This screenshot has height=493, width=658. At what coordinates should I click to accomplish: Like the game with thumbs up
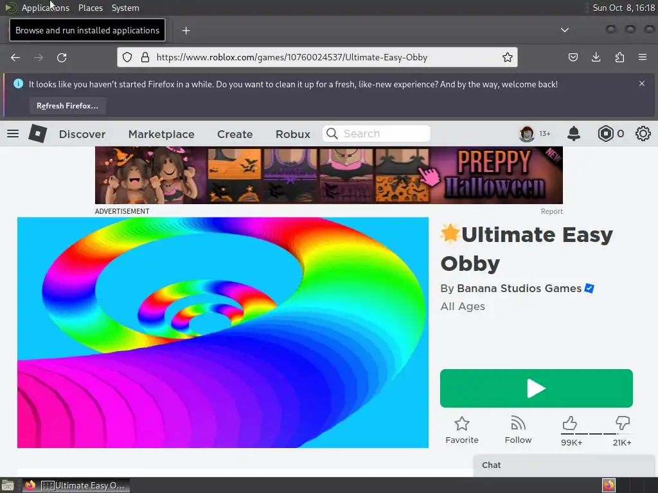tap(569, 423)
